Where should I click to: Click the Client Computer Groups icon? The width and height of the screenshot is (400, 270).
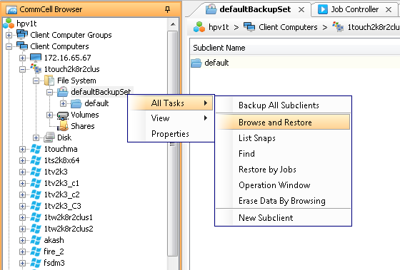tap(22, 34)
